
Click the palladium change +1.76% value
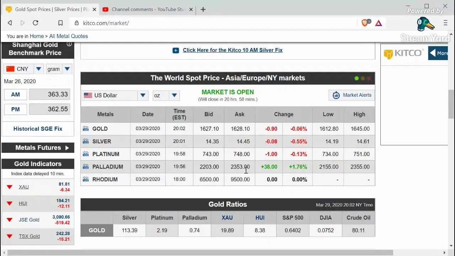(x=298, y=166)
